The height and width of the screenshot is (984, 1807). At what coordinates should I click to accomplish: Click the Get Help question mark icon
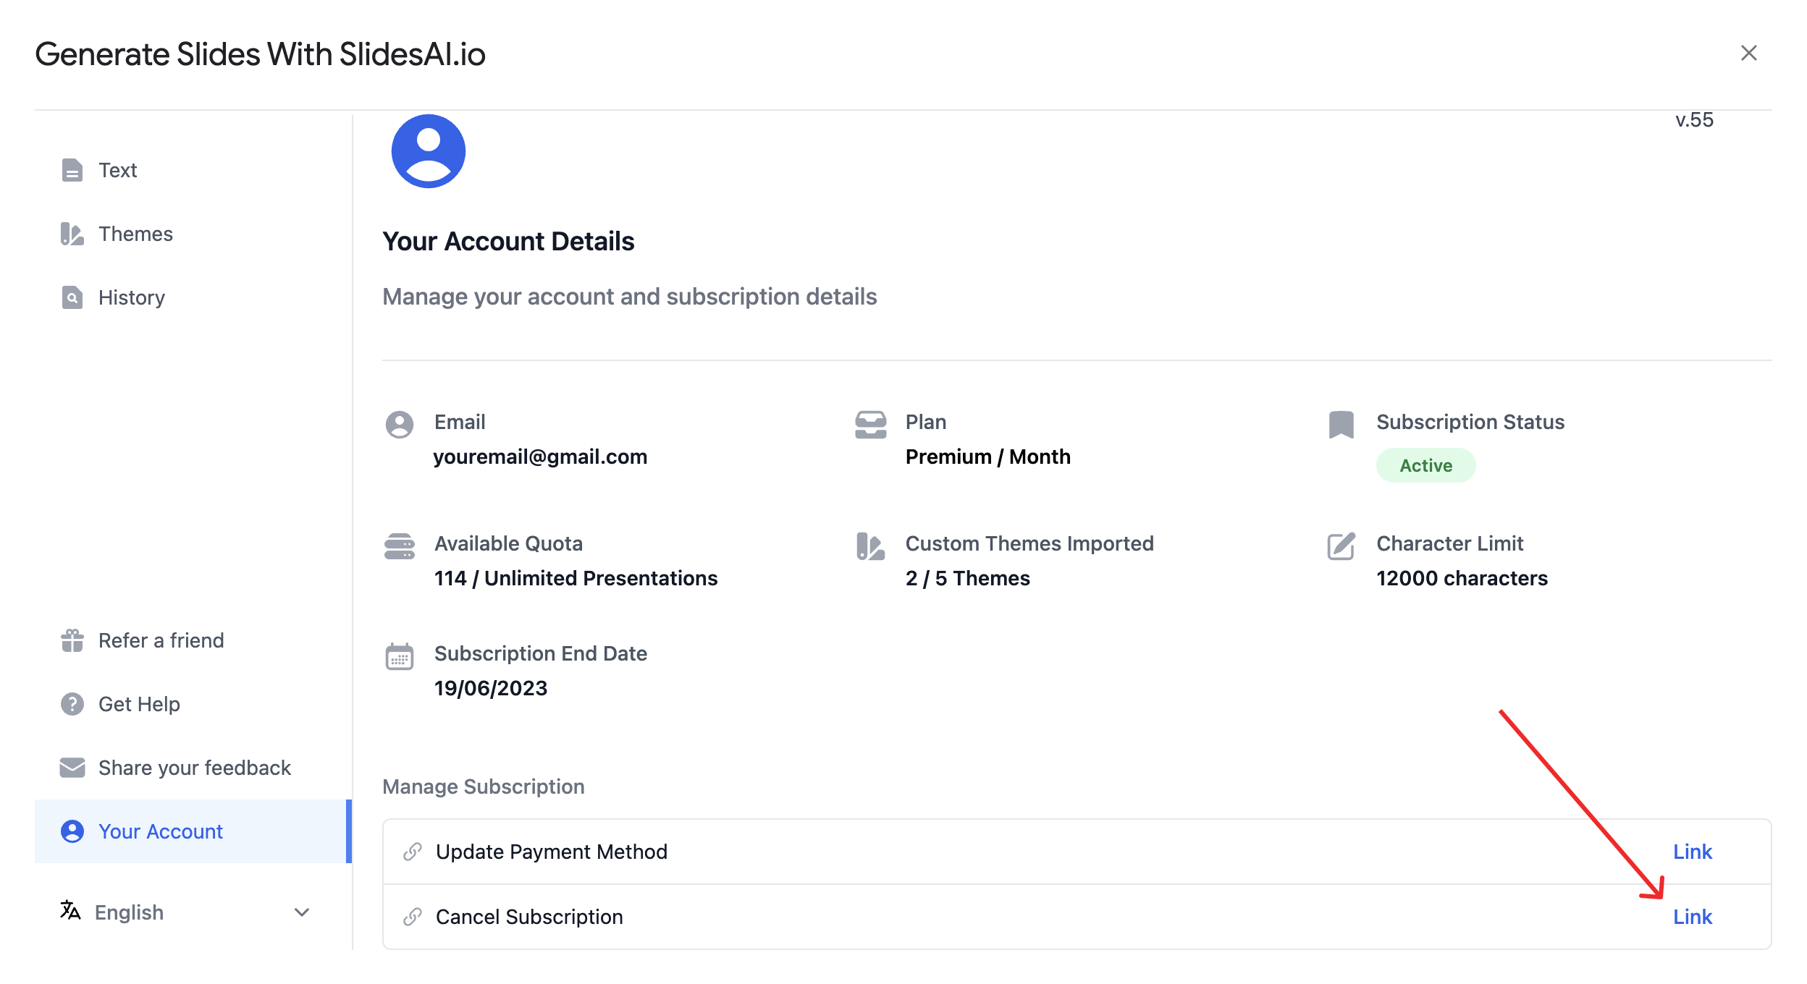point(72,704)
